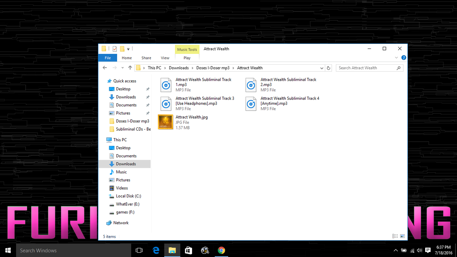Select Track 3 [Use Headphones].mp3 file icon

(166, 104)
